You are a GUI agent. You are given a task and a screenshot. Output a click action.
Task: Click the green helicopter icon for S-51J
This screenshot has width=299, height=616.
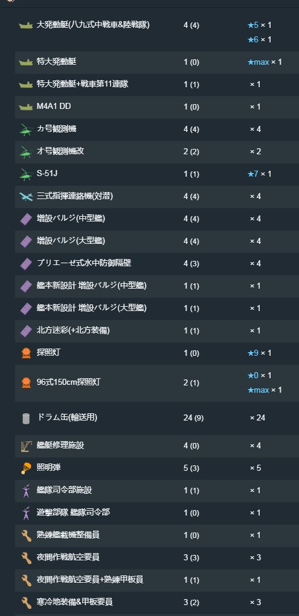(x=26, y=174)
